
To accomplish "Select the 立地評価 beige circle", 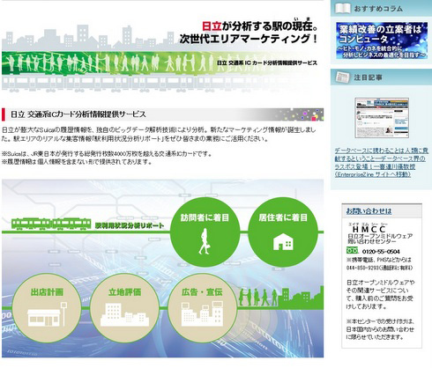I will 124,308.
